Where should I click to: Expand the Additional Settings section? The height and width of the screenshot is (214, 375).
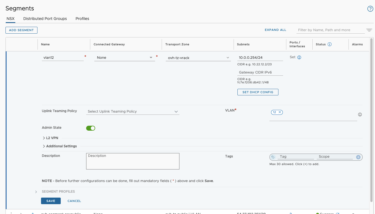[60, 146]
